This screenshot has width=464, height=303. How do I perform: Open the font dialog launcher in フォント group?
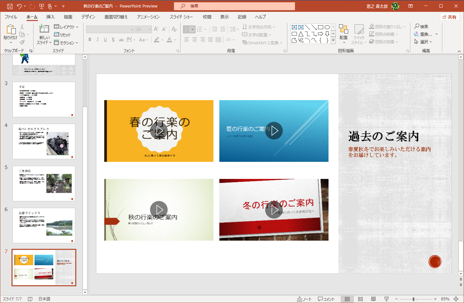[178, 51]
